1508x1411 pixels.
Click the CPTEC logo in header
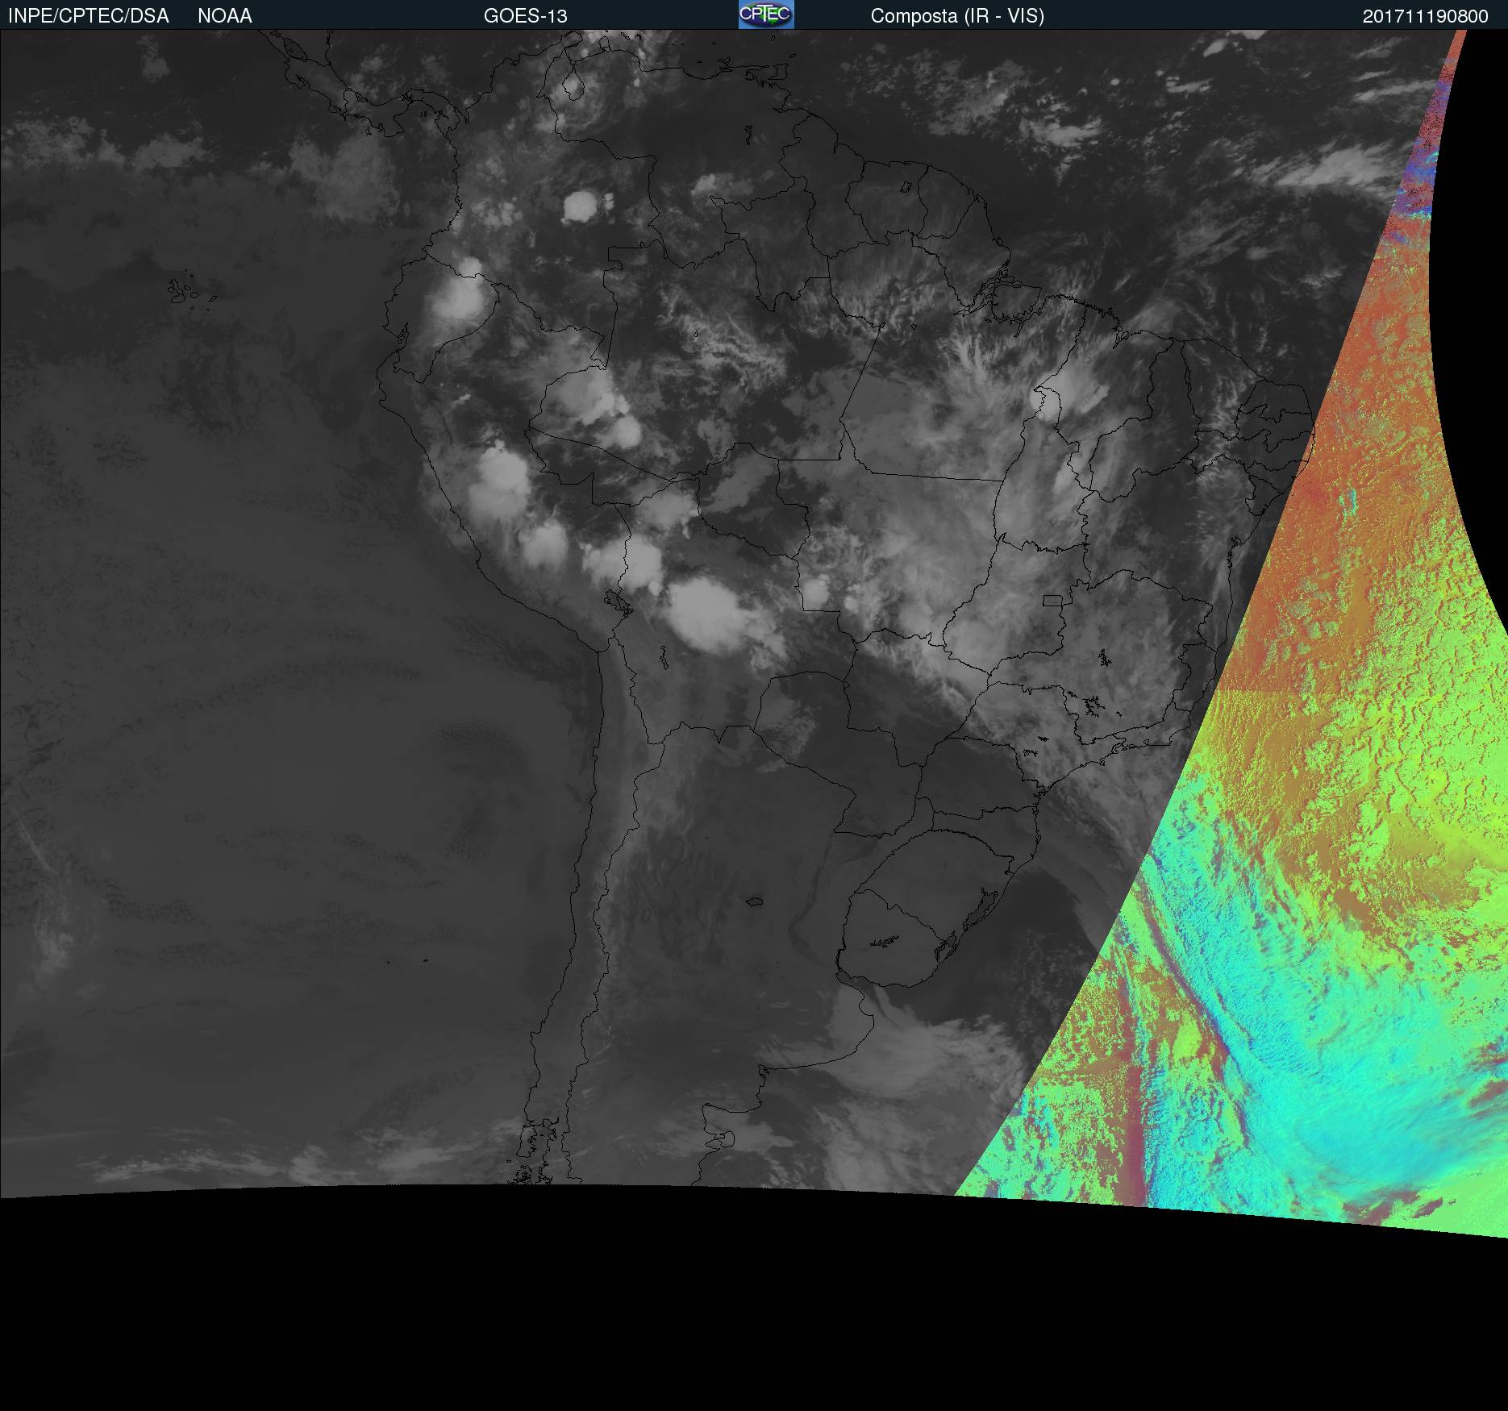pyautogui.click(x=766, y=15)
